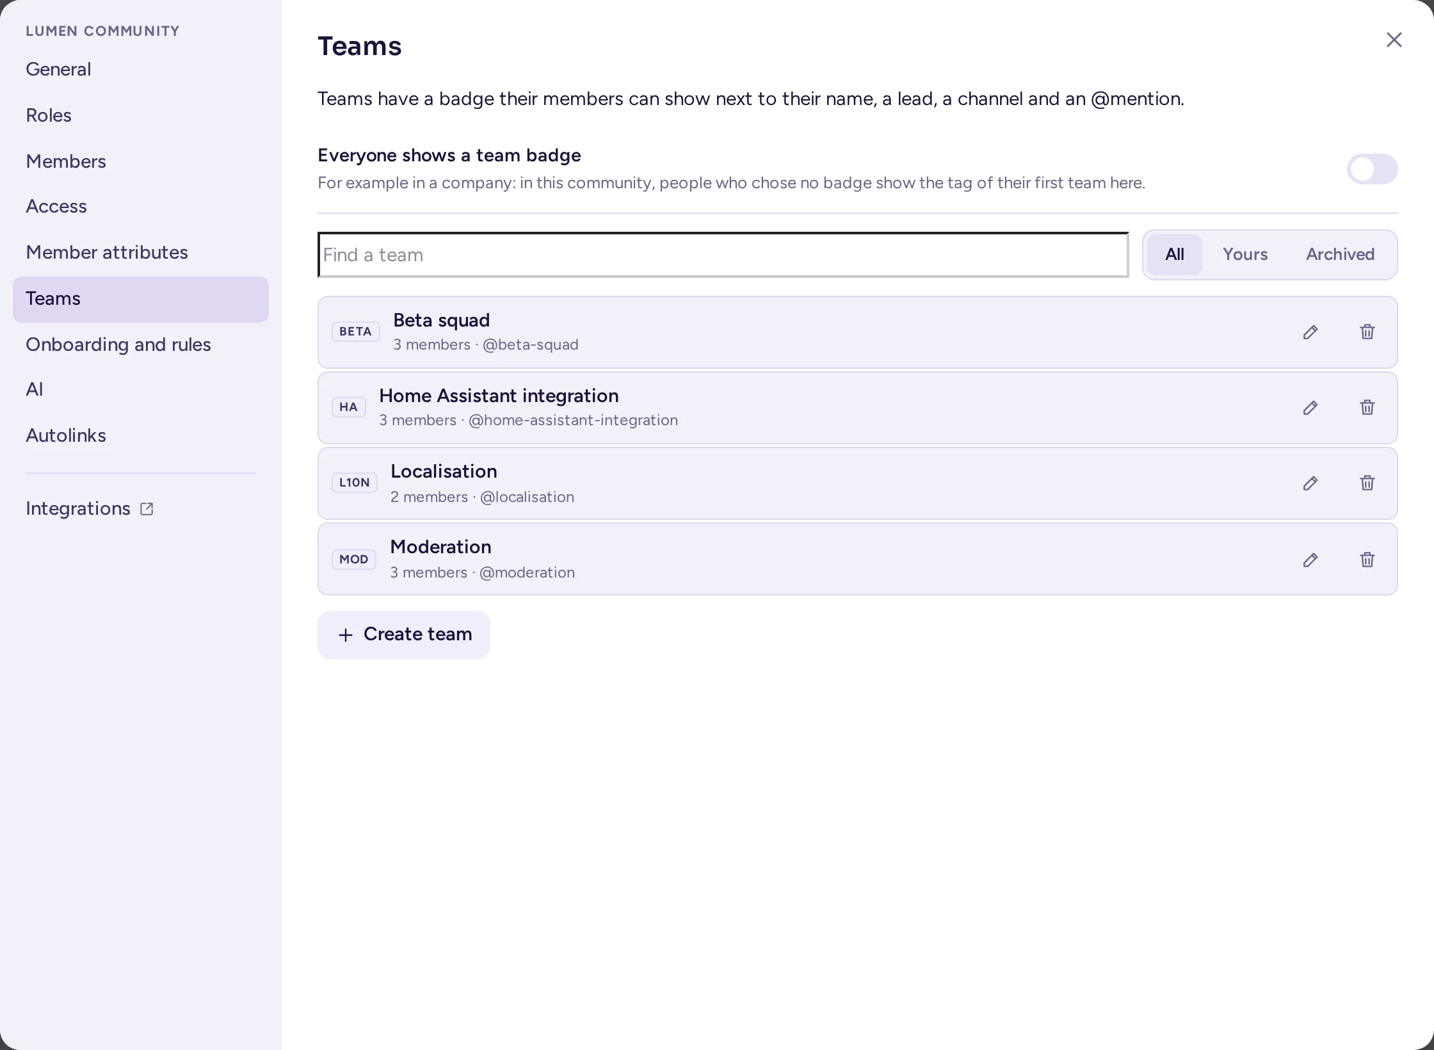Click the HA team badge
The height and width of the screenshot is (1050, 1434).
349,407
